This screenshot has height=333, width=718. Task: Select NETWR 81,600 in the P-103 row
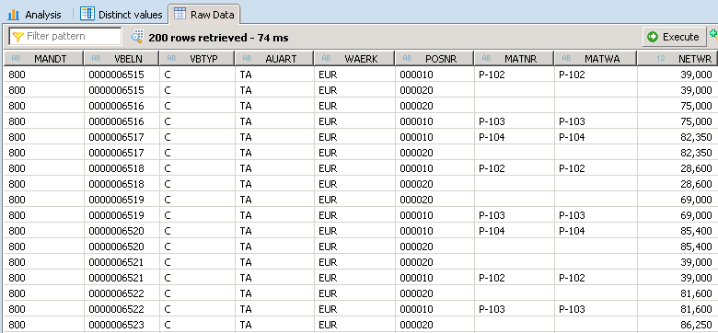pyautogui.click(x=677, y=309)
